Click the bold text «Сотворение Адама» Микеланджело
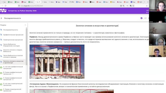Screen dimensions: 166x93 pyautogui.click(x=44, y=84)
